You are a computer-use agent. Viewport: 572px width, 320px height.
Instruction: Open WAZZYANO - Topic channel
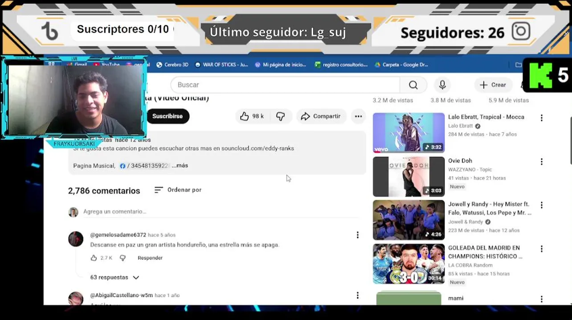coord(470,169)
